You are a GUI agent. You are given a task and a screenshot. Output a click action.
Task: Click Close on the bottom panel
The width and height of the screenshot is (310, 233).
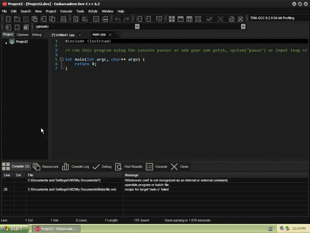click(180, 167)
